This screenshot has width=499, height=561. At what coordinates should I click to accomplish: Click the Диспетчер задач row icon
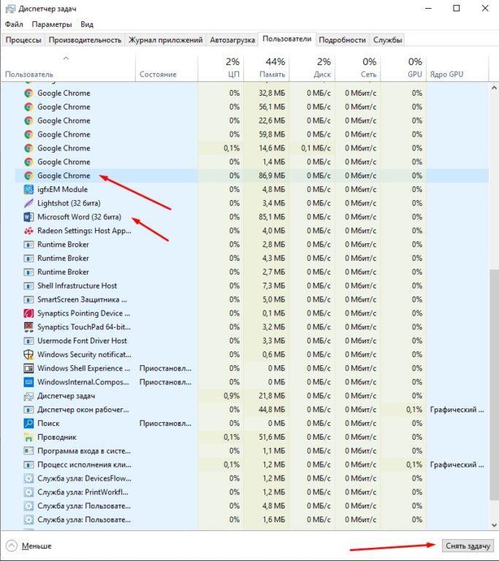[28, 396]
